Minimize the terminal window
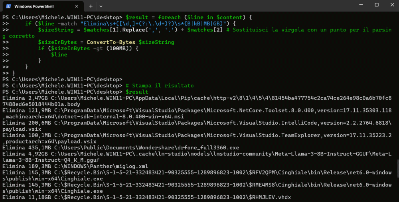This screenshot has width=399, height=202. tap(361, 4)
